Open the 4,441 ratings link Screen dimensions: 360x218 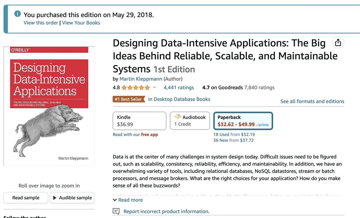179,88
